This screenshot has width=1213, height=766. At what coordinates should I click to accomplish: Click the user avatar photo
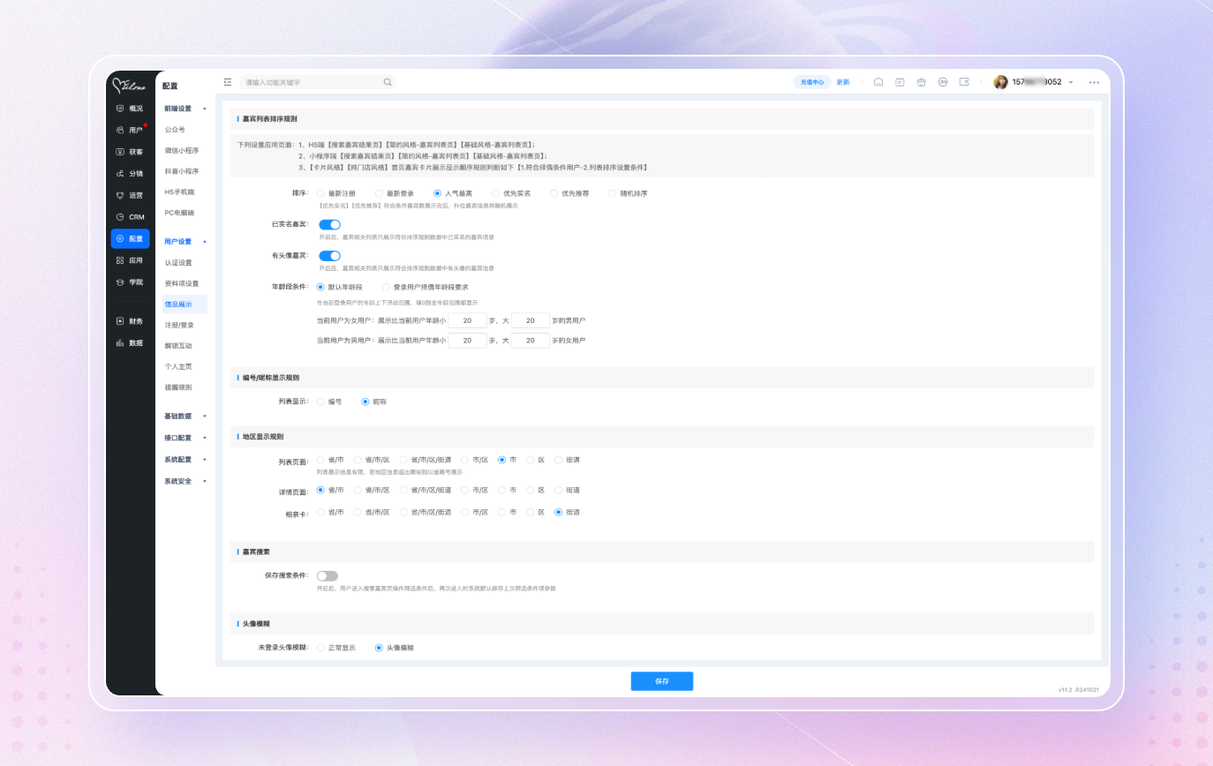[x=1000, y=82]
